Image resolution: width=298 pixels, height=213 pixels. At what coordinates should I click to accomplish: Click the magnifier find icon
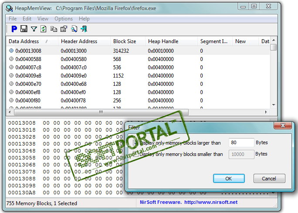coord(74,29)
